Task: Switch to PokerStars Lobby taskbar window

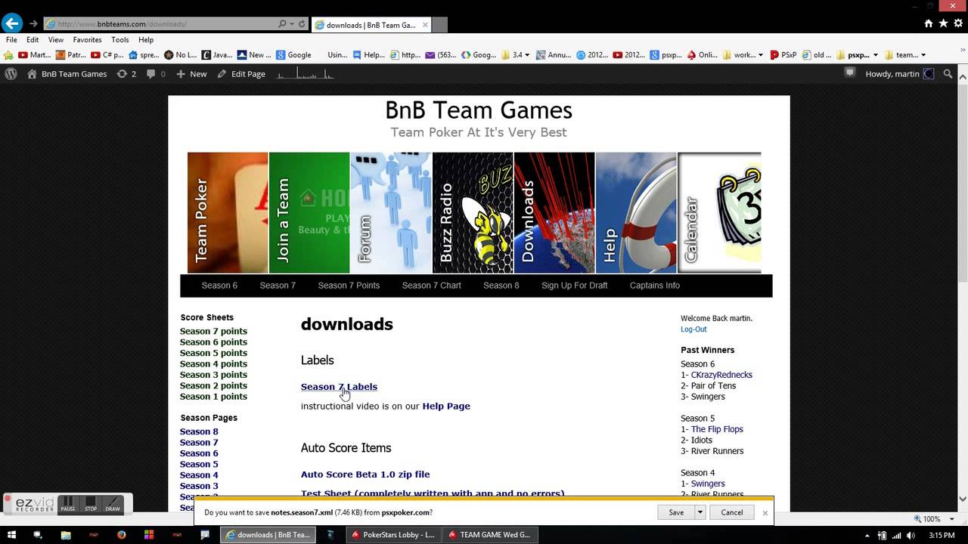Action: tap(392, 535)
